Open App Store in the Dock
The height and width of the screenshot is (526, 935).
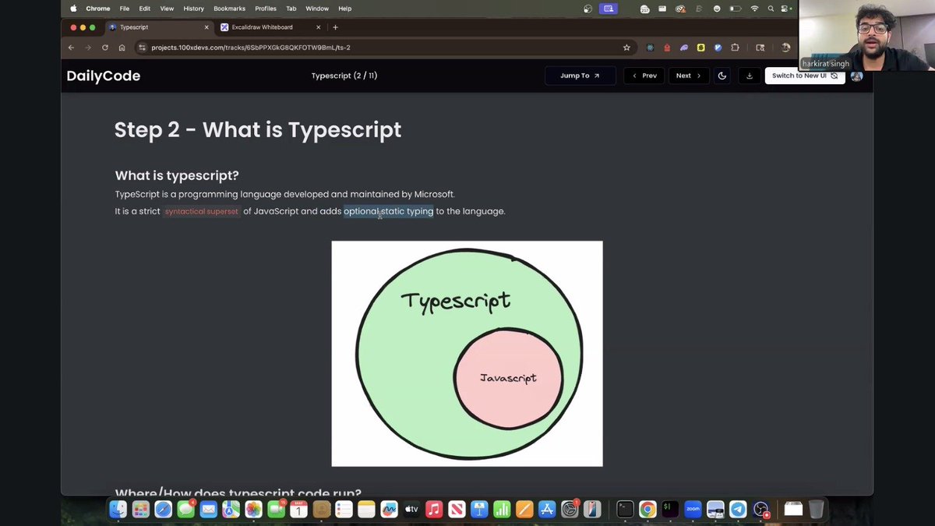click(547, 509)
